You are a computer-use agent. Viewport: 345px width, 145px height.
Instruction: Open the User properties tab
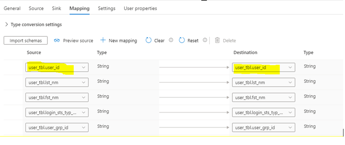coord(140,8)
